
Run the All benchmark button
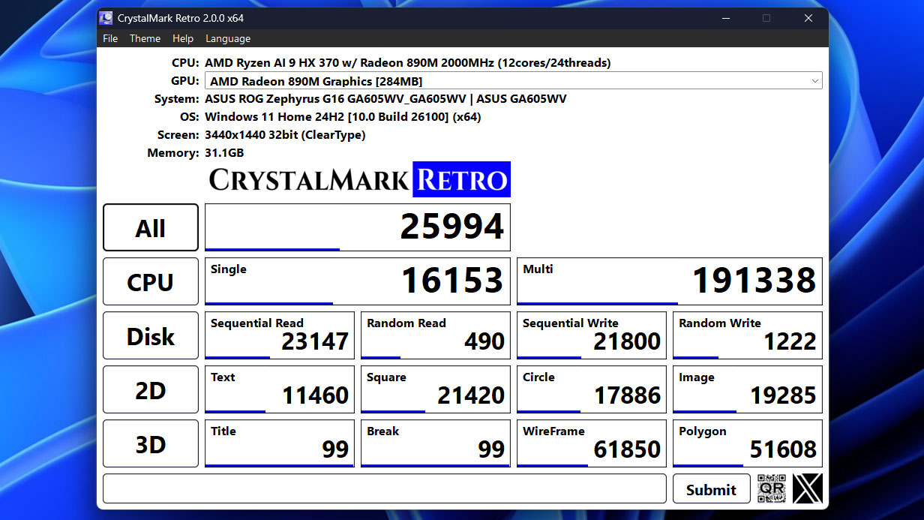pos(151,228)
